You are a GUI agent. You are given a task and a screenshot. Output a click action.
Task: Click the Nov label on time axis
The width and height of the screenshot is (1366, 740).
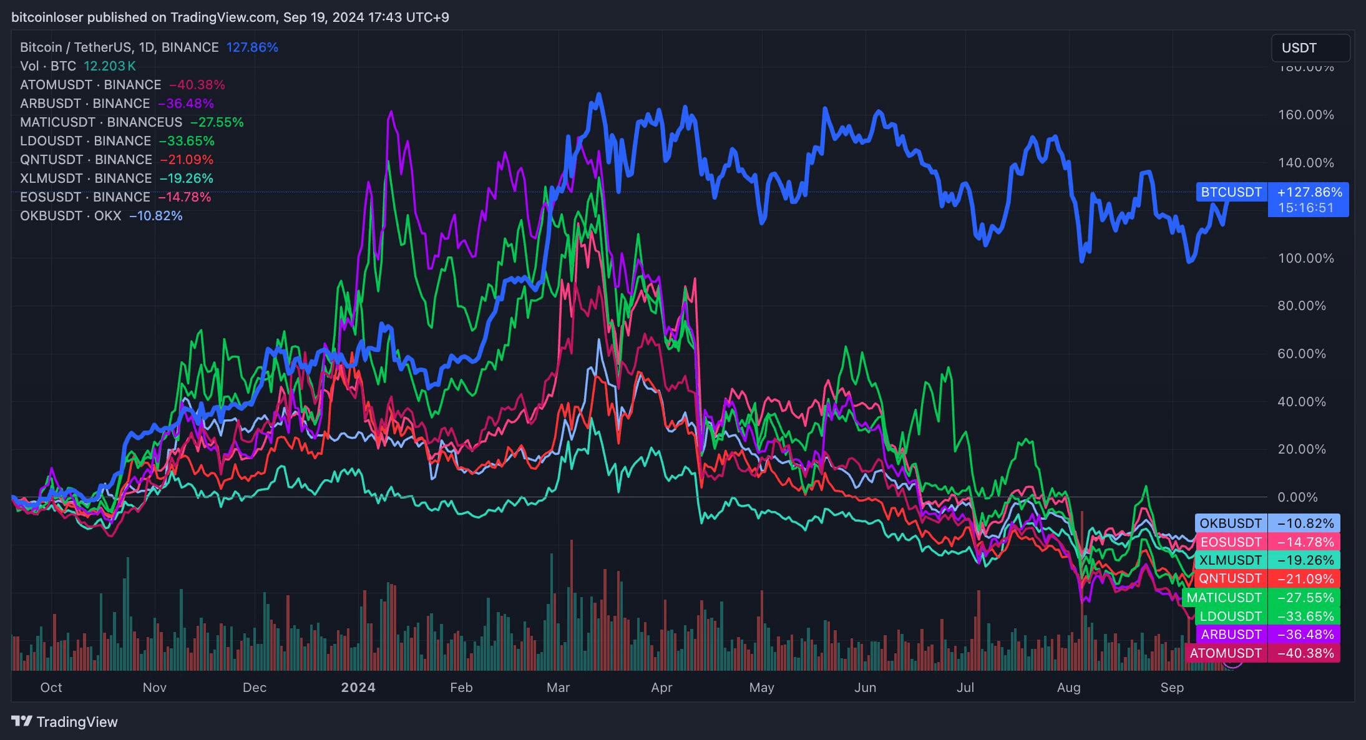pyautogui.click(x=155, y=688)
